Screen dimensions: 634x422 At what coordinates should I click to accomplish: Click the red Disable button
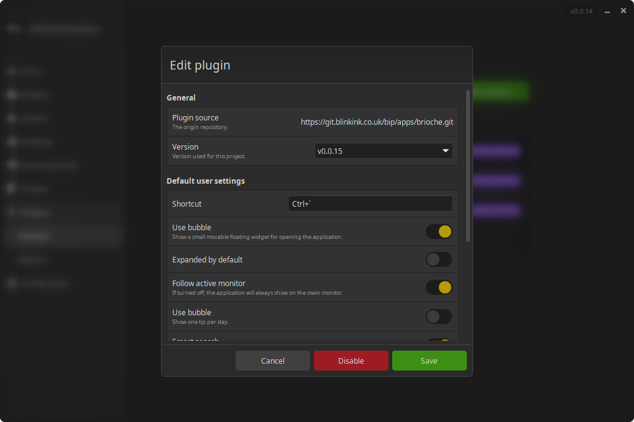[x=351, y=361]
